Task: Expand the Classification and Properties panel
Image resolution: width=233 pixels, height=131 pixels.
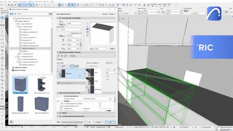Action: tap(58, 116)
